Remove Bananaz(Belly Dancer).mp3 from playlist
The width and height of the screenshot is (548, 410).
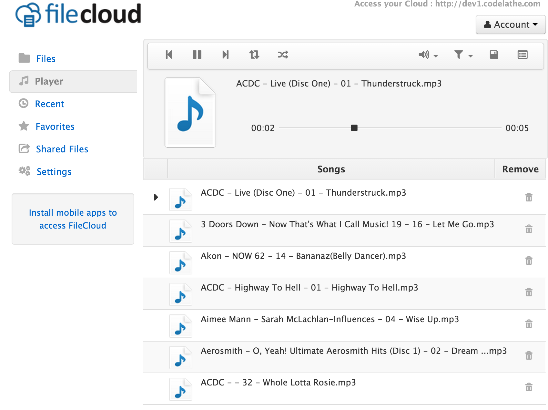pyautogui.click(x=529, y=260)
